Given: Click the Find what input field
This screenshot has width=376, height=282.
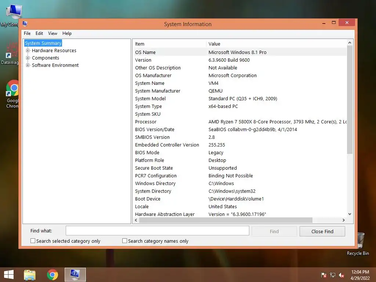Looking at the screenshot, I should (157, 231).
